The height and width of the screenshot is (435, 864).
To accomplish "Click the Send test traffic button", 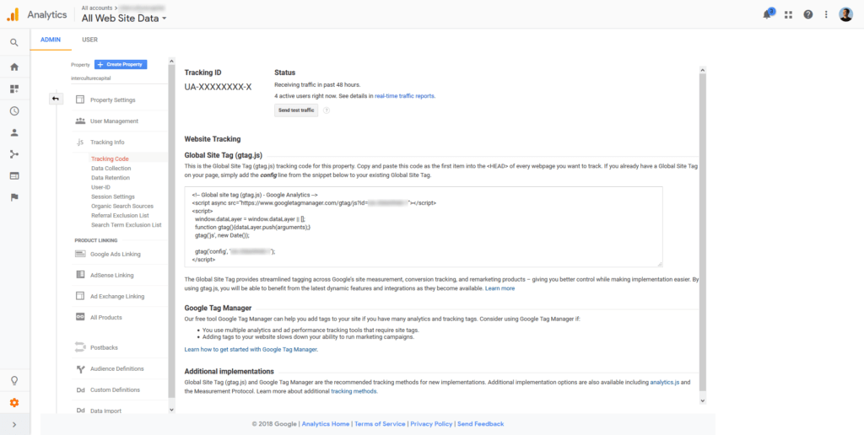I will click(296, 110).
